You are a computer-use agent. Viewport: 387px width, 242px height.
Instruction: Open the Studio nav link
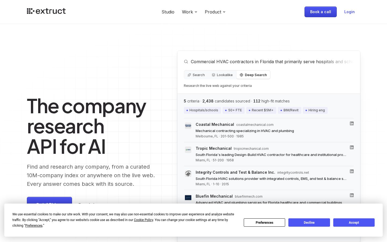pyautogui.click(x=168, y=12)
